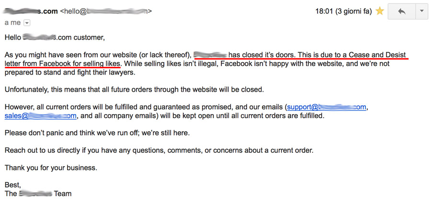The width and height of the screenshot is (431, 201).
Task: Click the reply arrow button
Action: (401, 11)
